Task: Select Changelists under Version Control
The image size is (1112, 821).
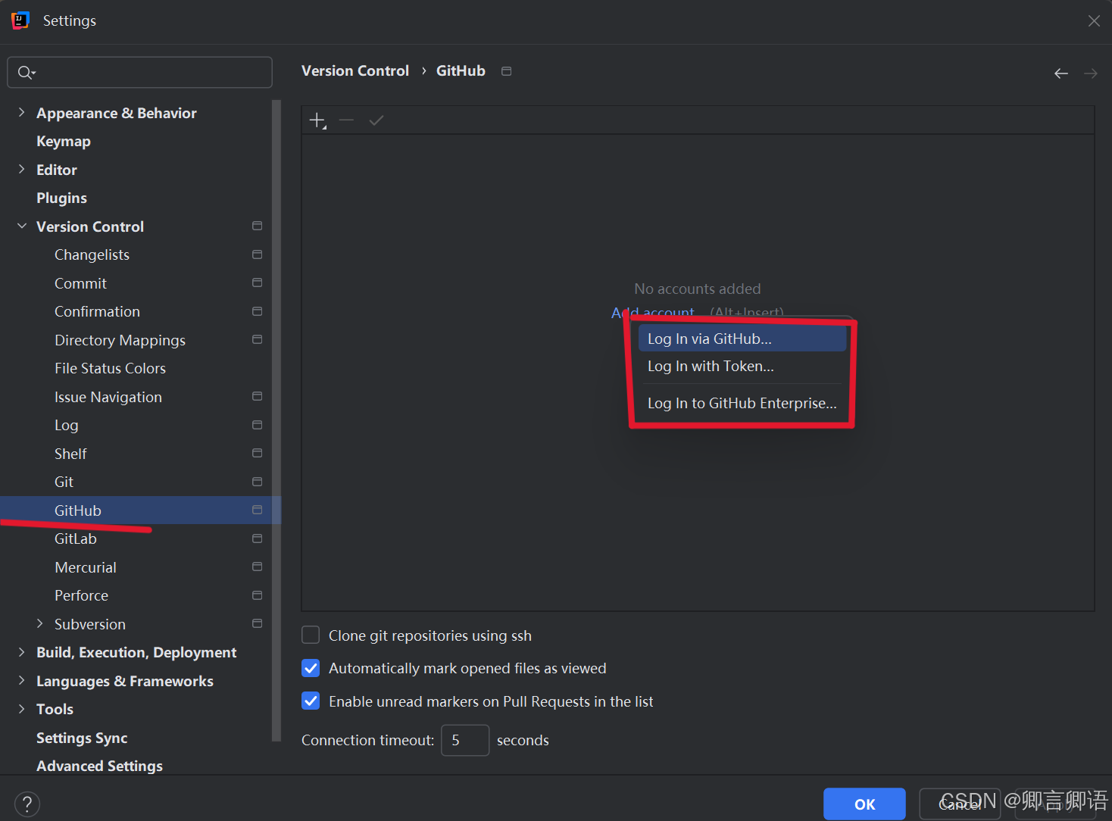Action: point(92,254)
